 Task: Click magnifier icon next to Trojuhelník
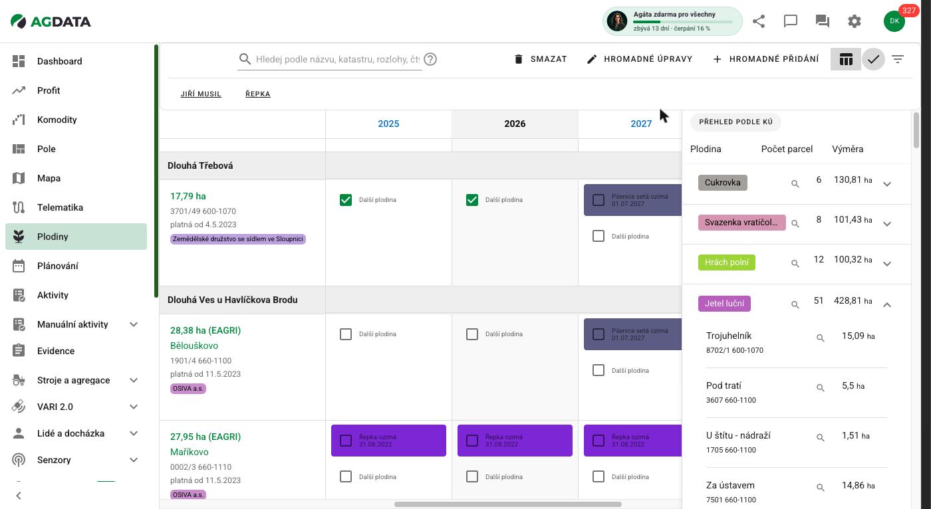point(820,338)
